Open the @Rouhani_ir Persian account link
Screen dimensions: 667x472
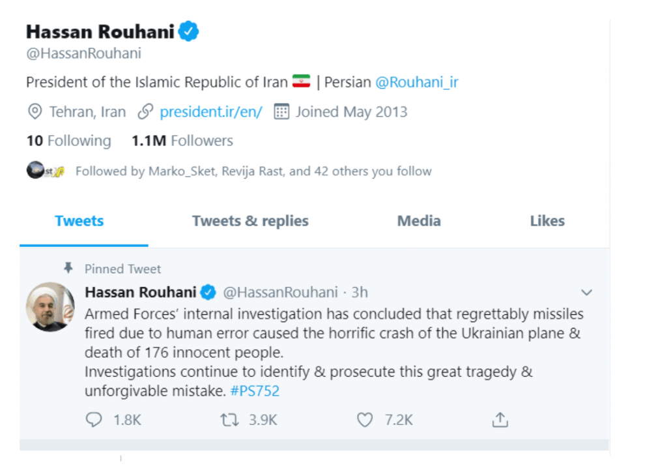point(417,83)
